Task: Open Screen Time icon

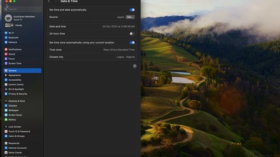Action: point(6,63)
